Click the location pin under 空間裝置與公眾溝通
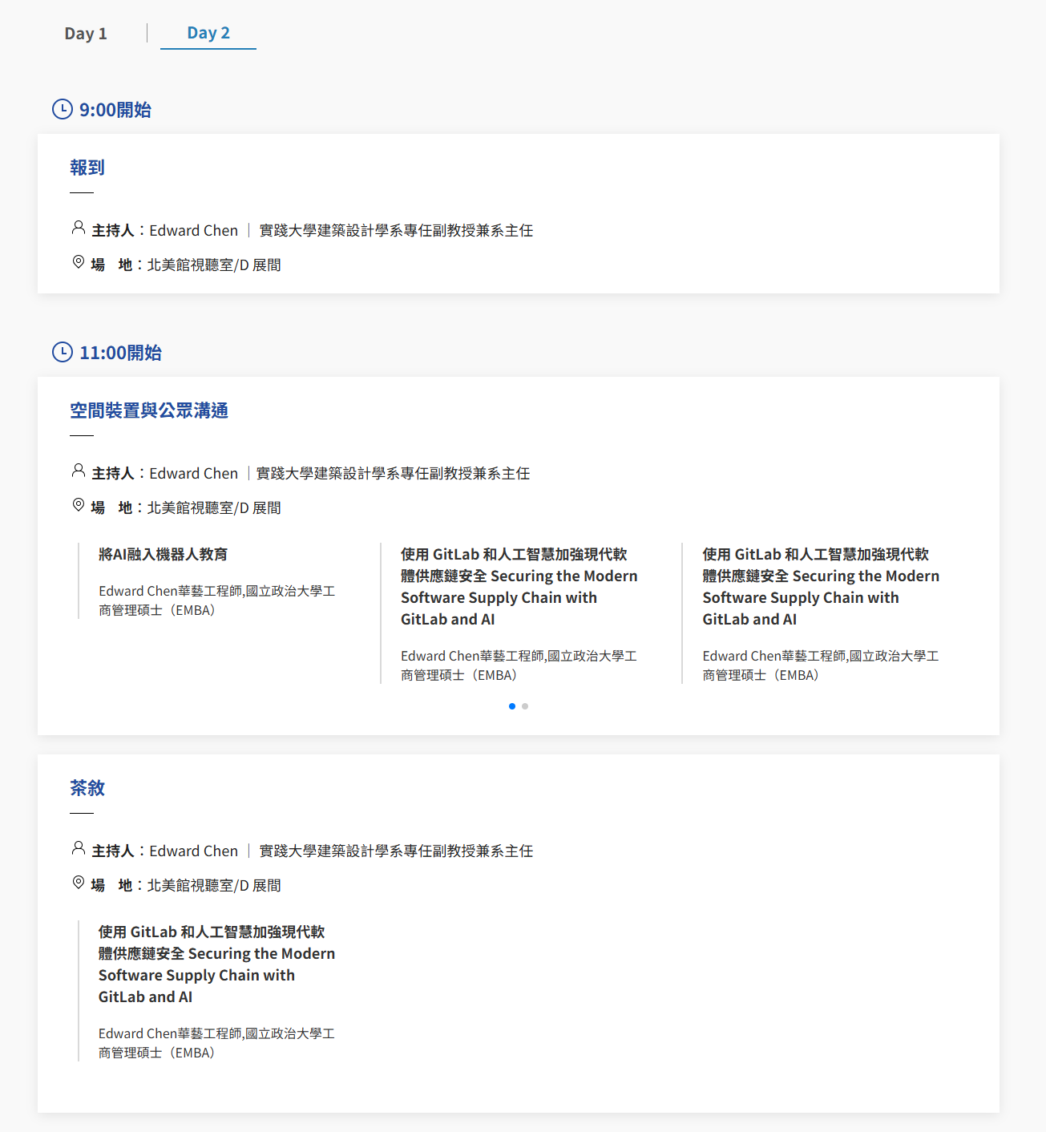This screenshot has height=1132, width=1046. point(79,505)
